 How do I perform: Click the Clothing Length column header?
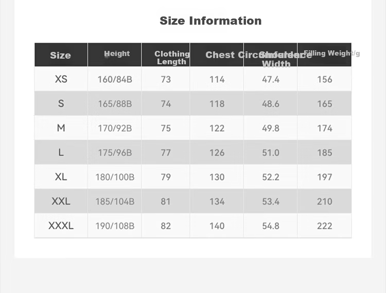[172, 58]
